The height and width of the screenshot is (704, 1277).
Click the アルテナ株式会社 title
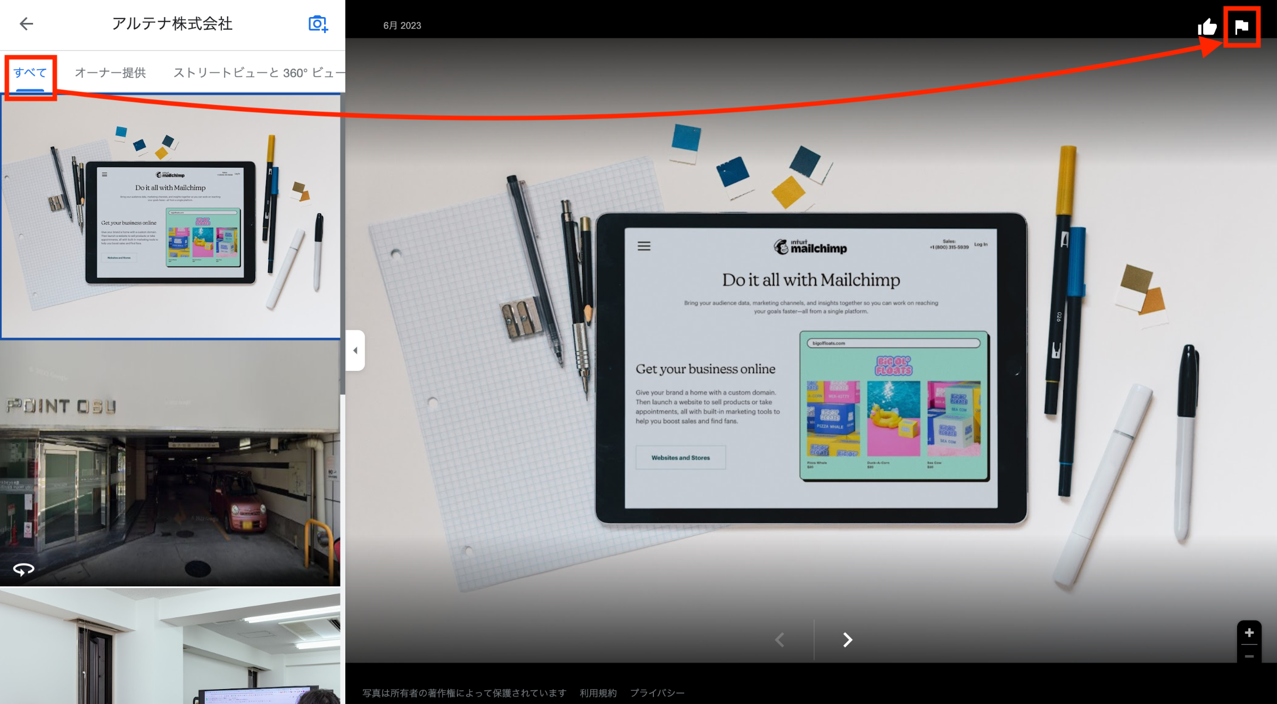tap(172, 23)
